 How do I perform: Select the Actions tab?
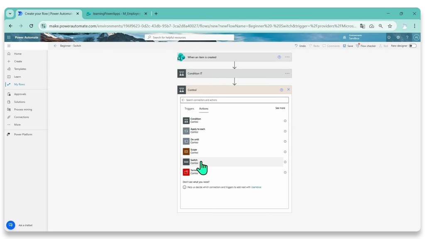204,109
